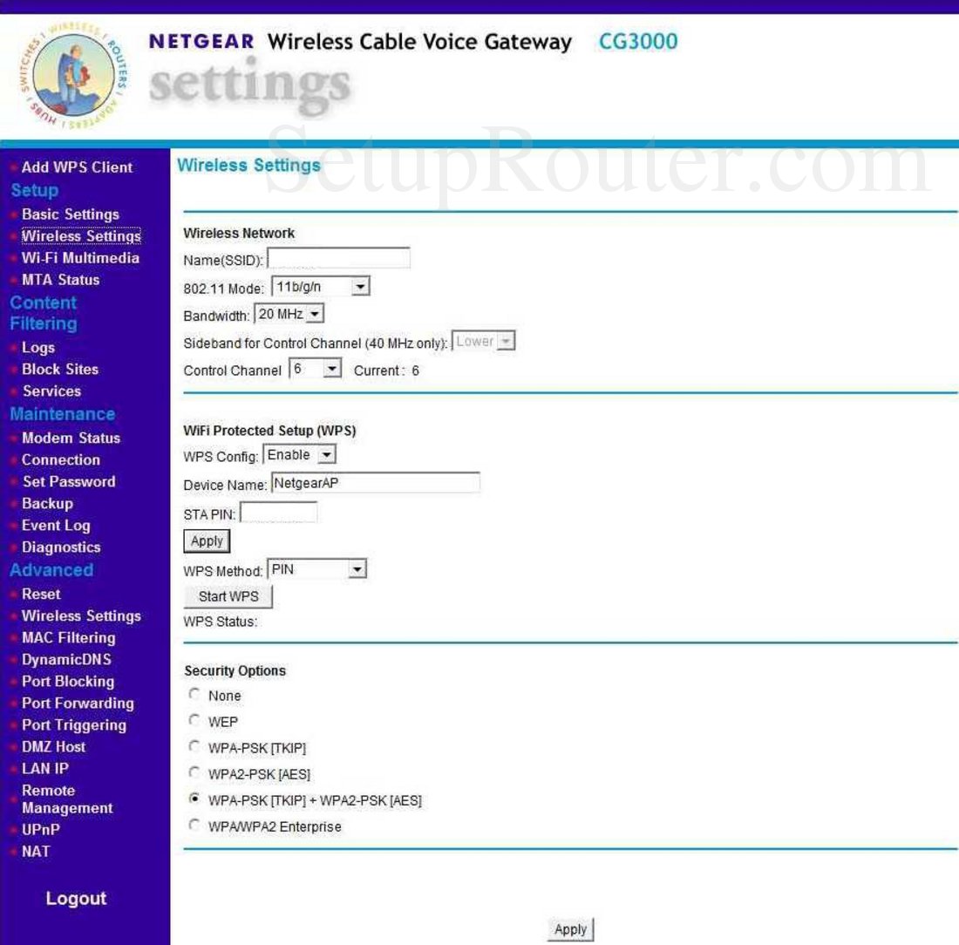Open the 802.11 Mode dropdown
Image resolution: width=959 pixels, height=945 pixels.
click(x=321, y=286)
